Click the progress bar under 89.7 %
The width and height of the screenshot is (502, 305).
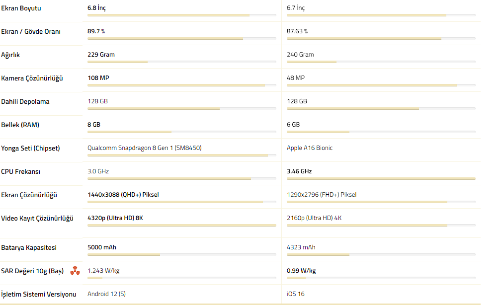(181, 39)
